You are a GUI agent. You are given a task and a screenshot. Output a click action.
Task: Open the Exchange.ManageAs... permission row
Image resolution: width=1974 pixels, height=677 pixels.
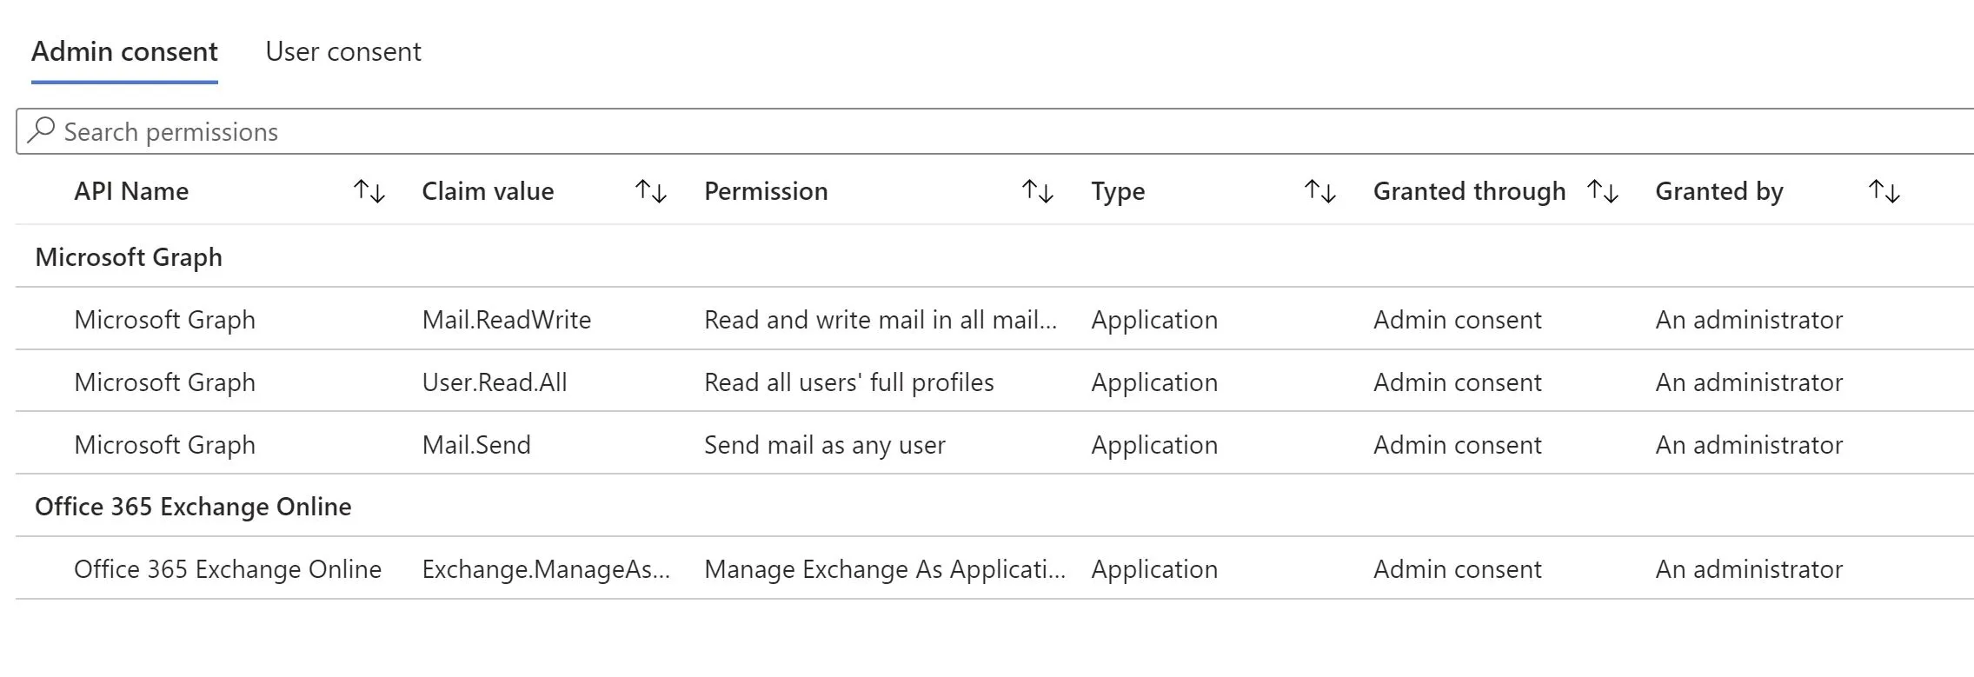pyautogui.click(x=995, y=568)
